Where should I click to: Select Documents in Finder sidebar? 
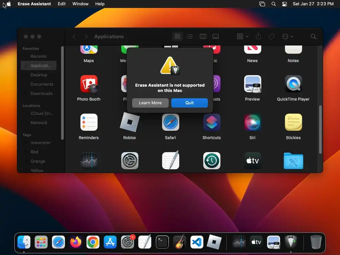coord(39,84)
